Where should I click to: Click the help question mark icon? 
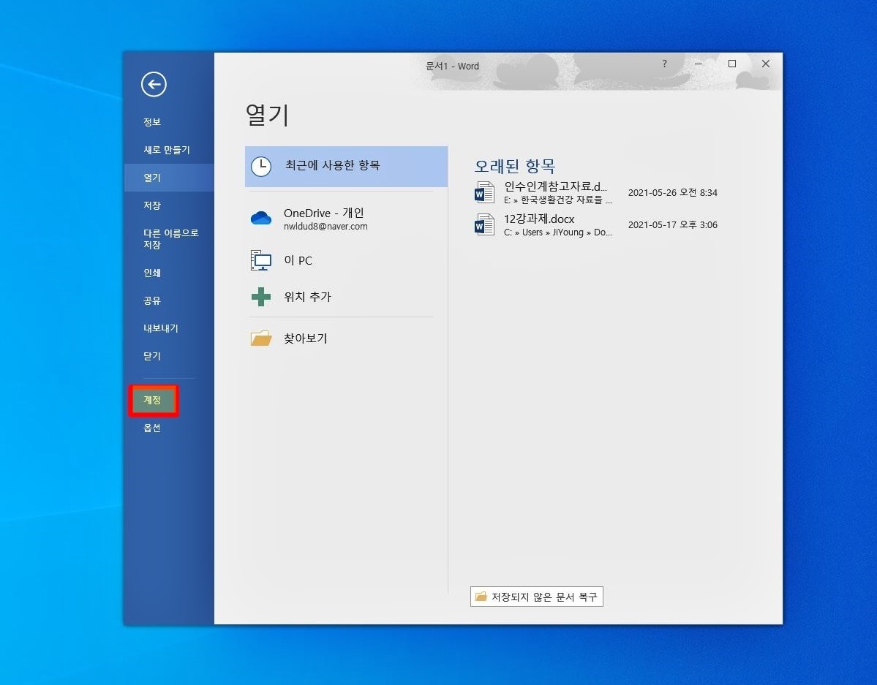click(x=664, y=64)
